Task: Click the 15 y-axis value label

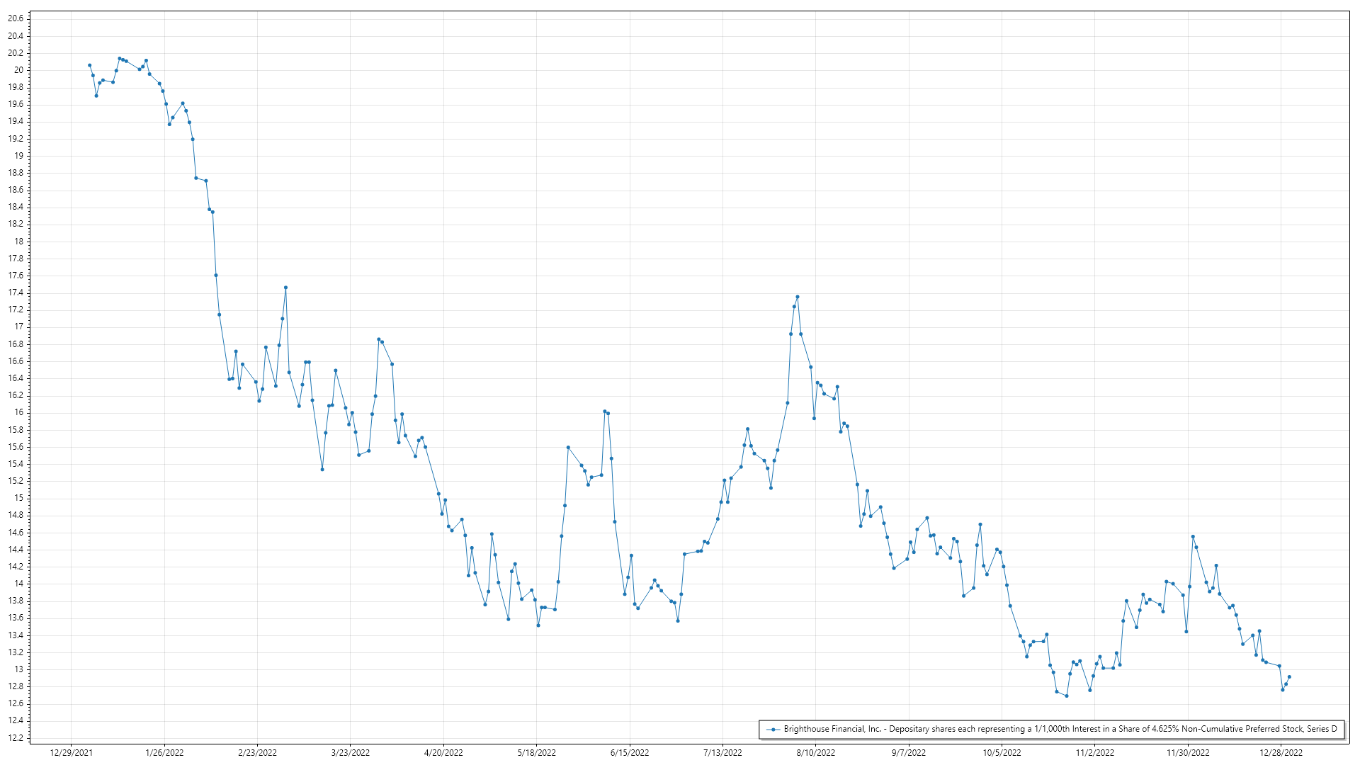Action: tap(19, 498)
